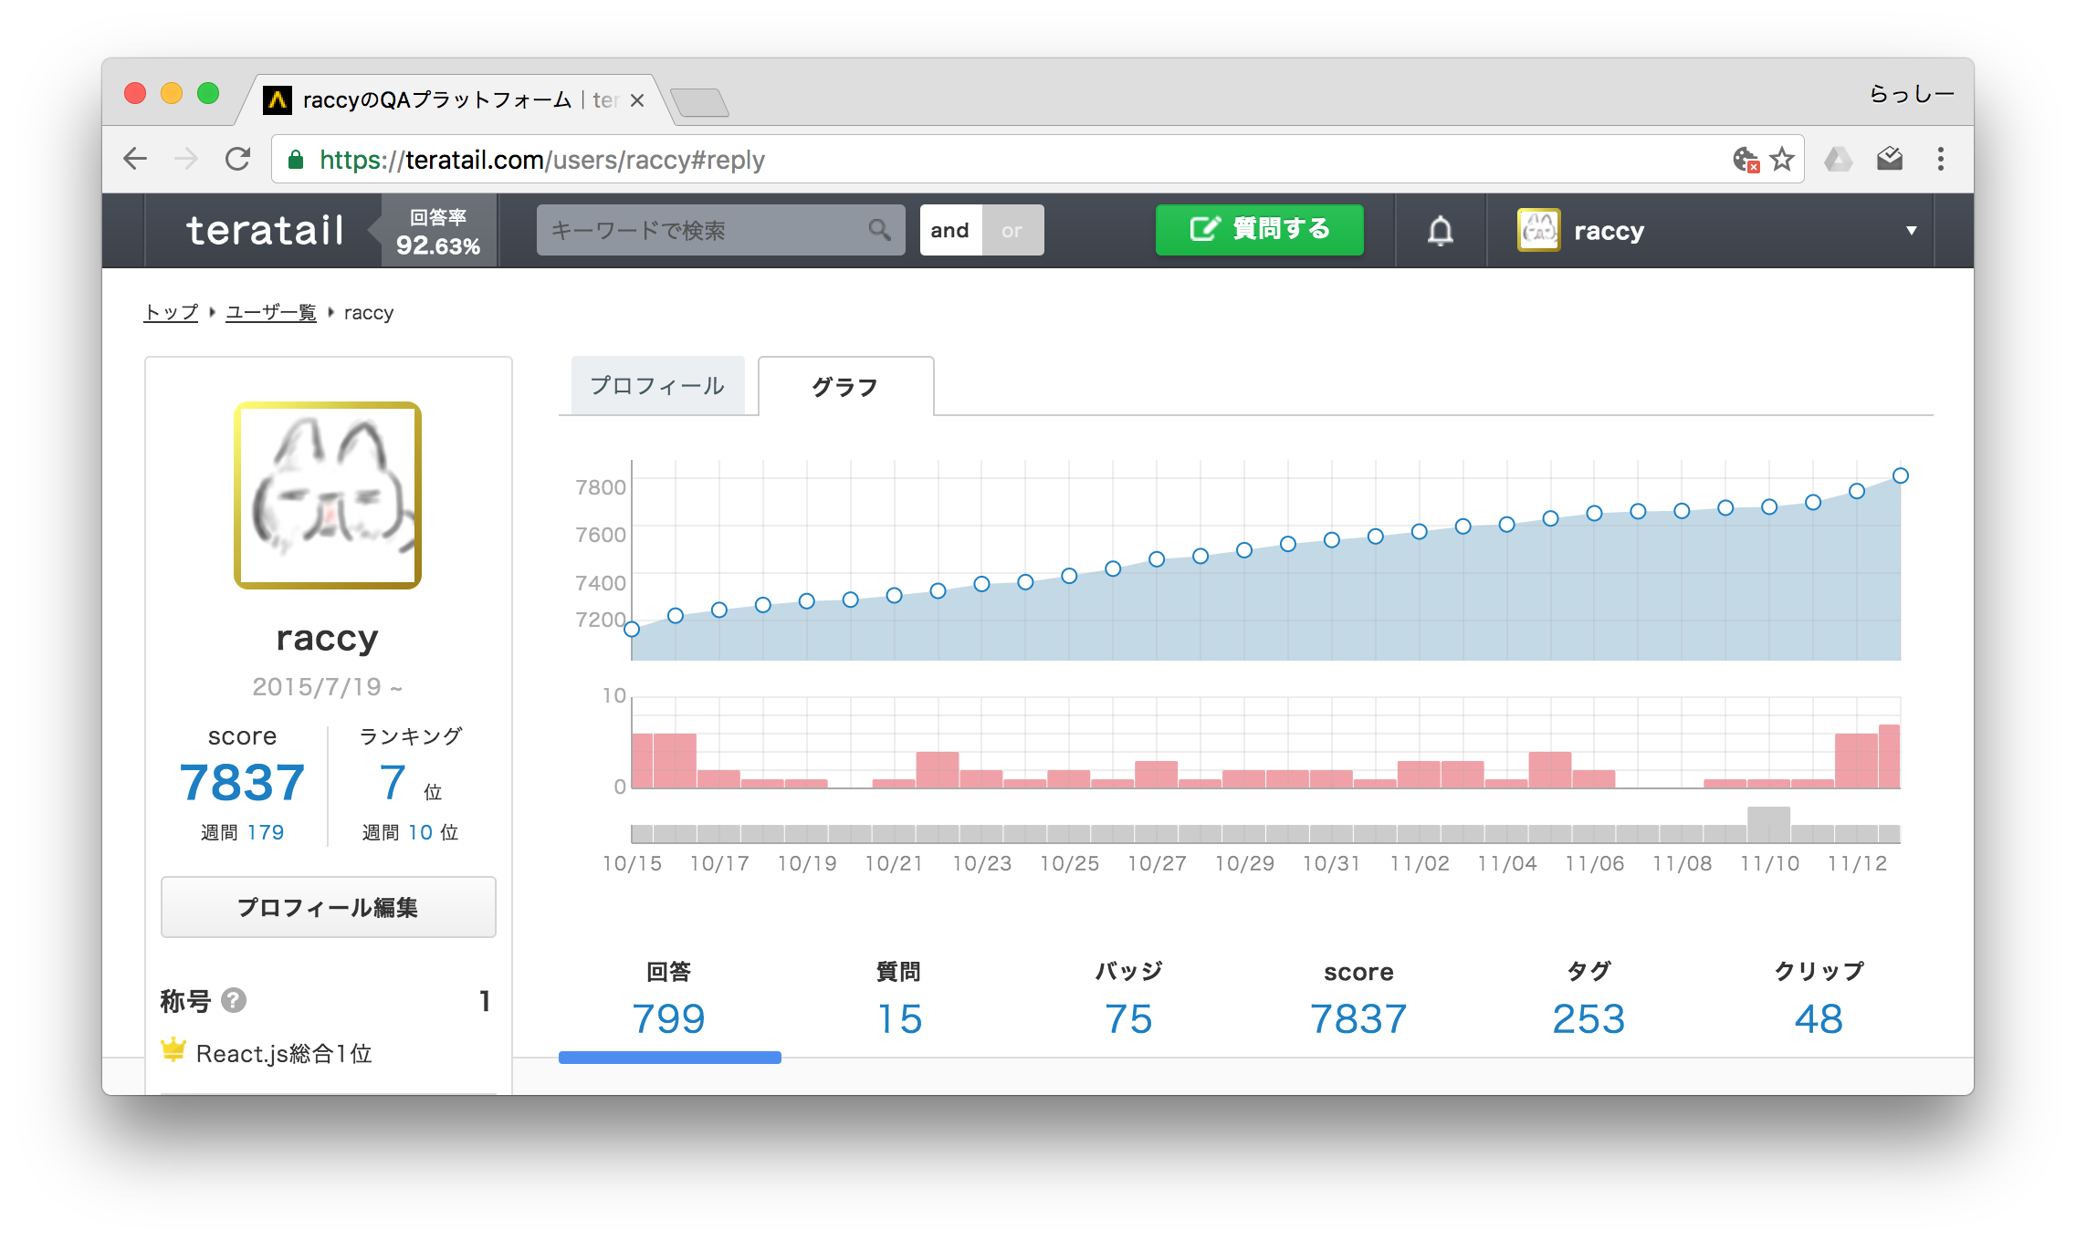Open the Chrome three-dot menu

click(1940, 160)
